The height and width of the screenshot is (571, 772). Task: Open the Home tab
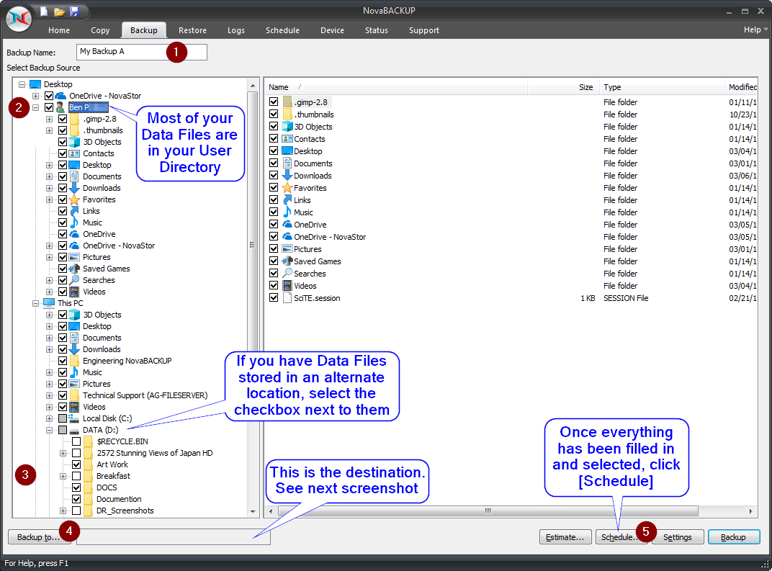[x=59, y=30]
